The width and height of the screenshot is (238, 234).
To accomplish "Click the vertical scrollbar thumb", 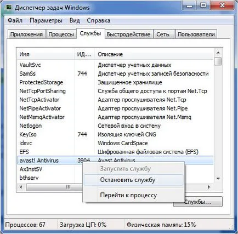I will 218,61.
